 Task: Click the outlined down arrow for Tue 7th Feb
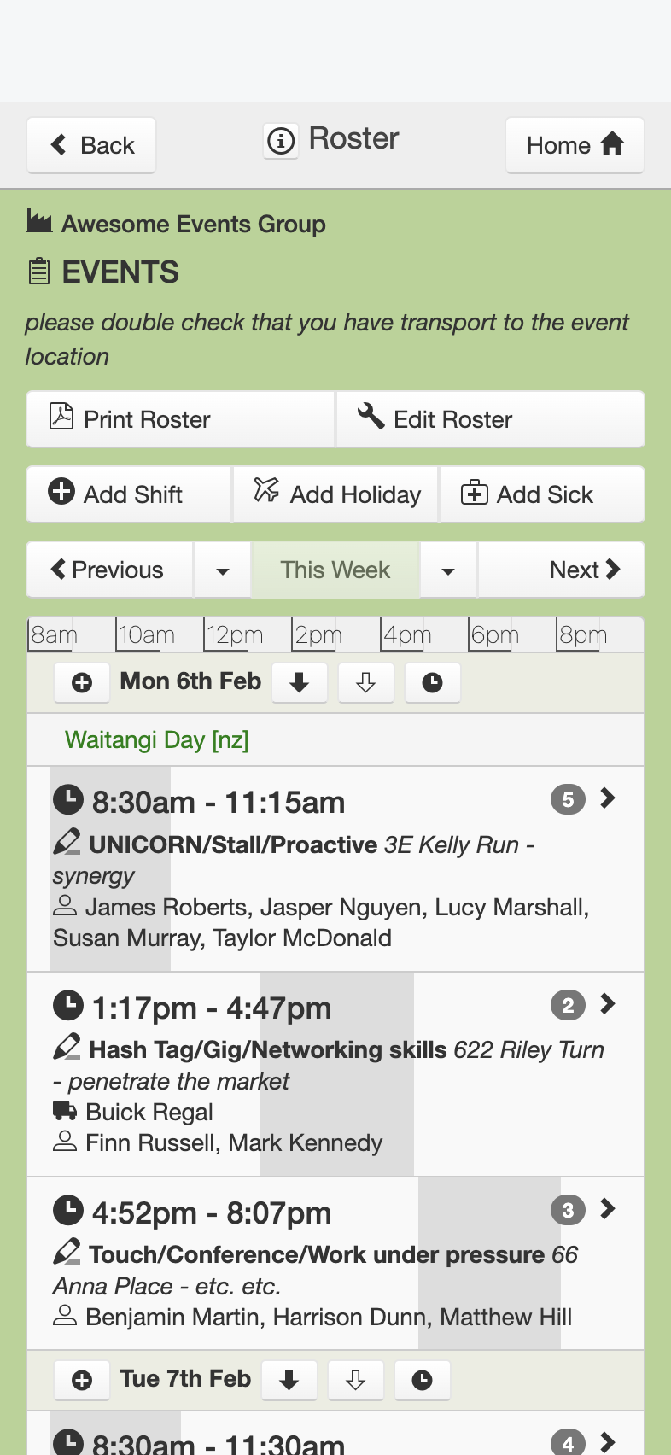356,1381
